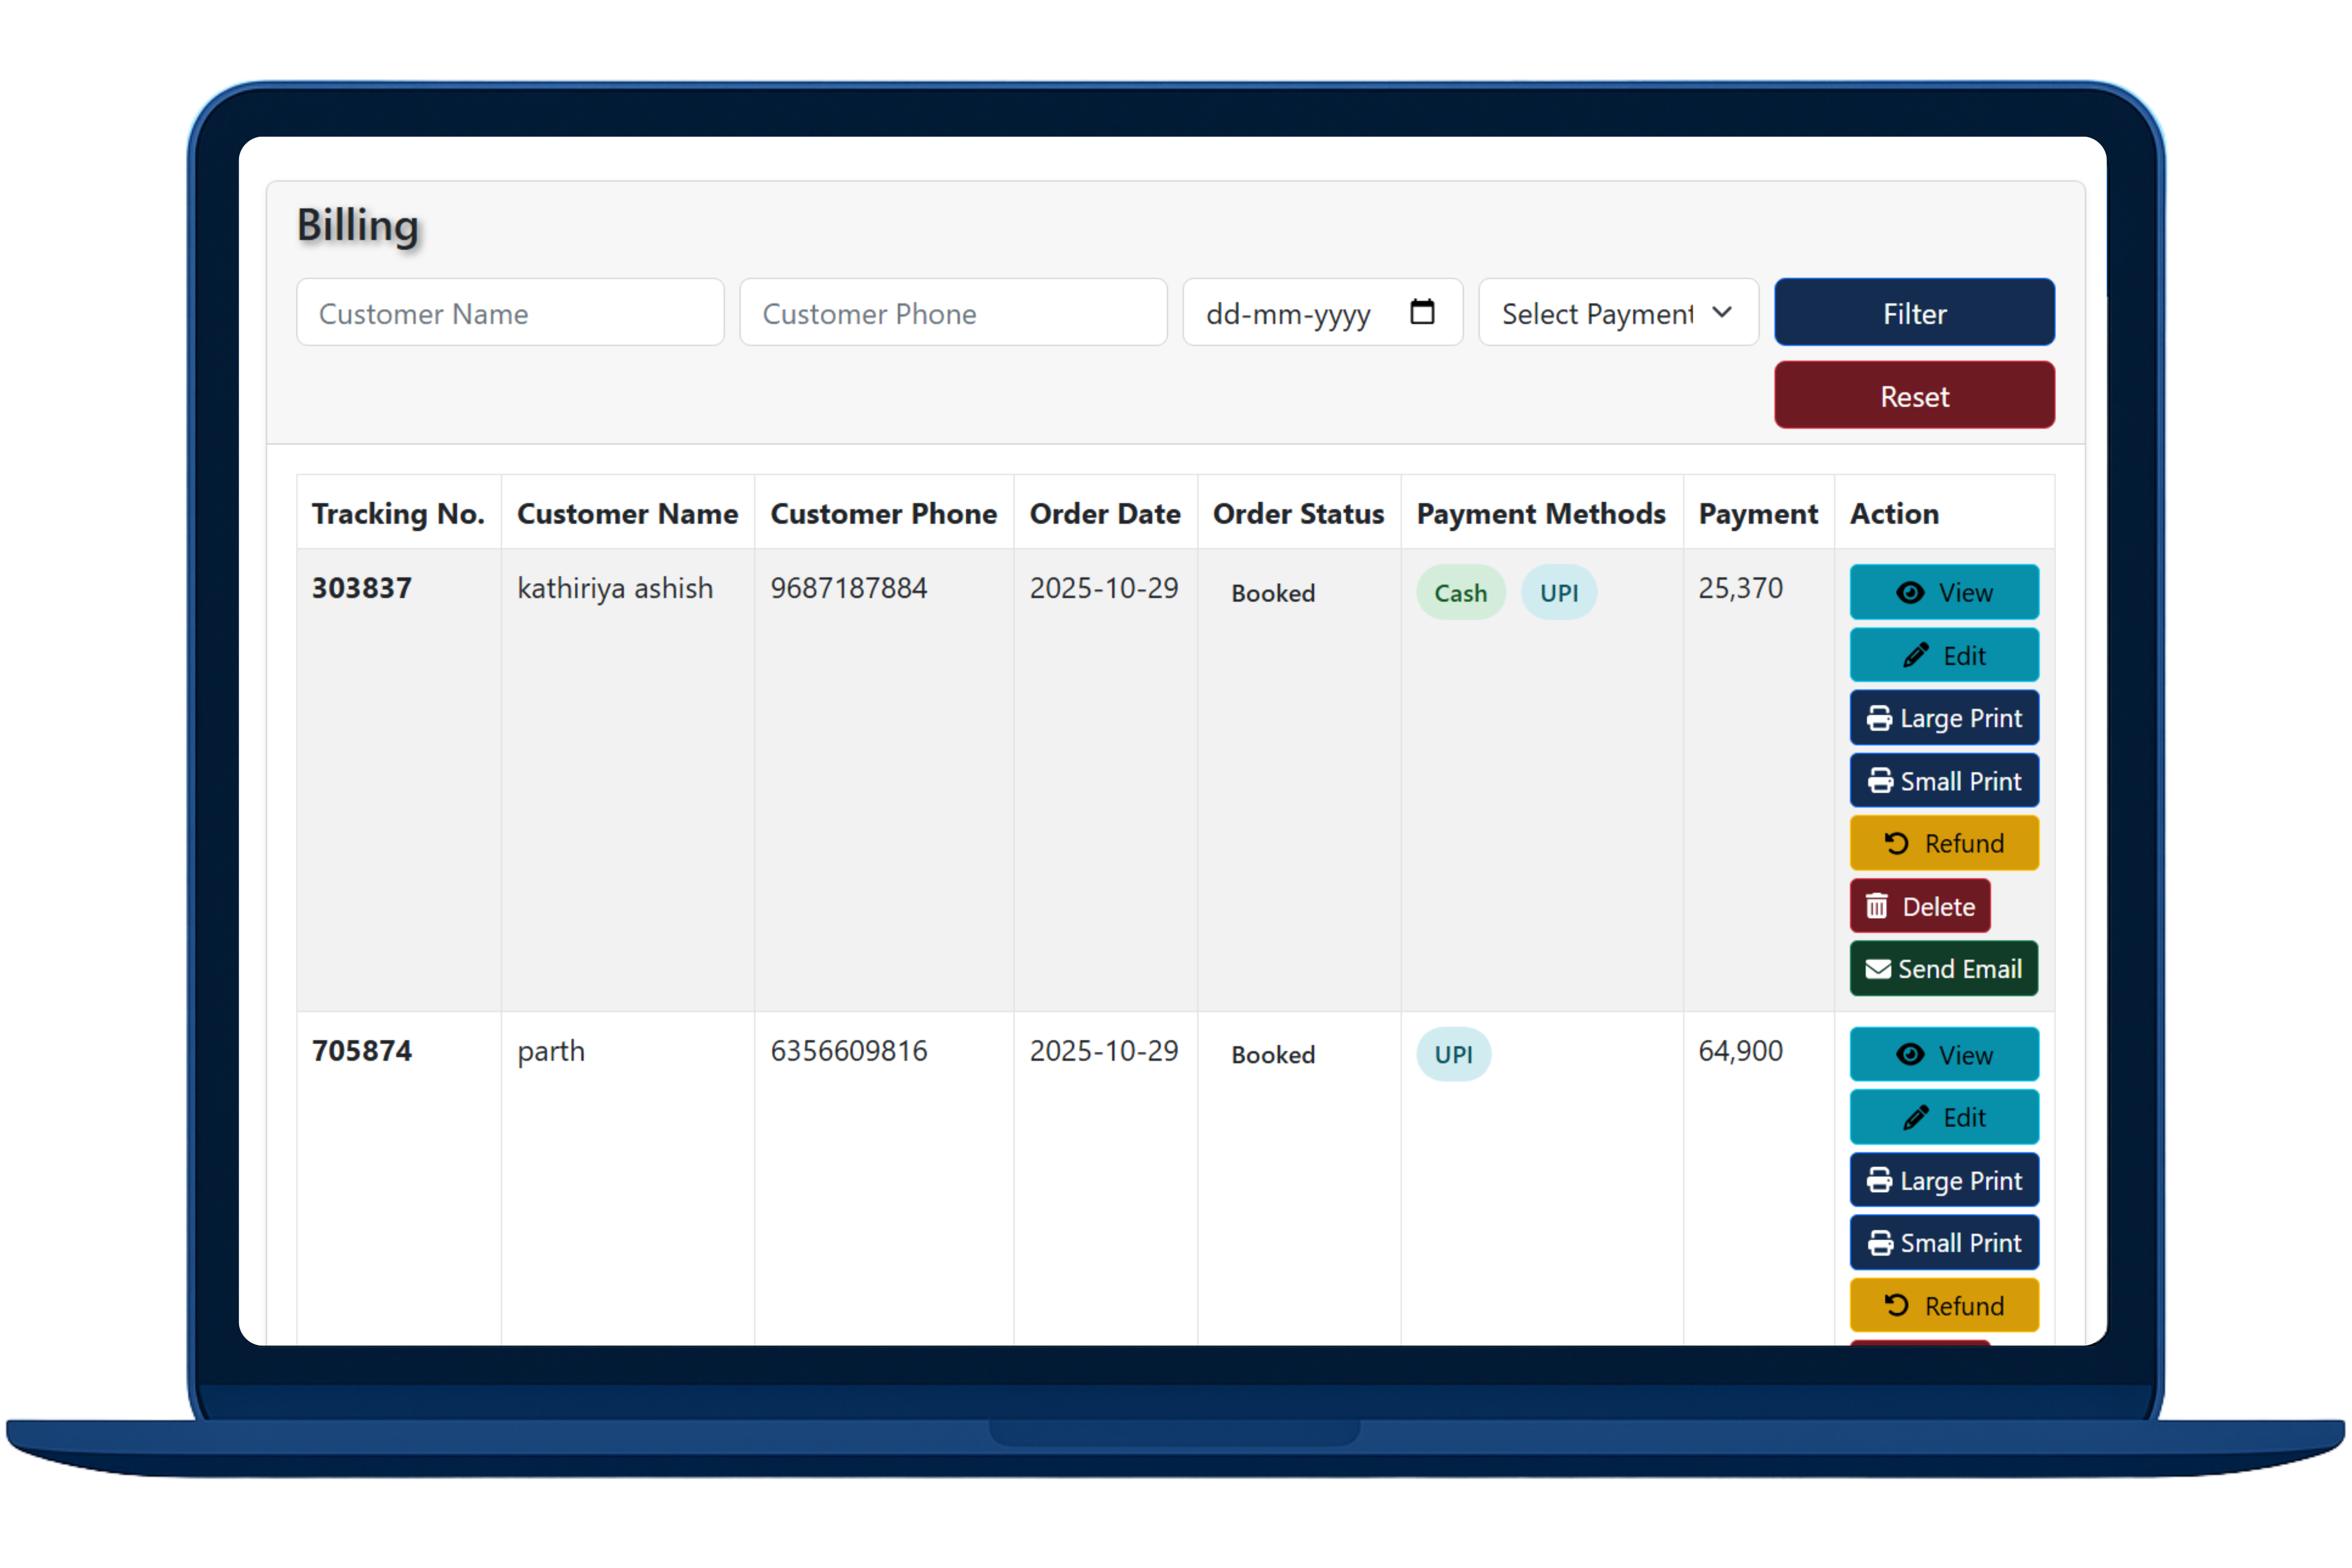
Task: Click Edit pencil button for kathiriya ashish
Action: click(1943, 655)
